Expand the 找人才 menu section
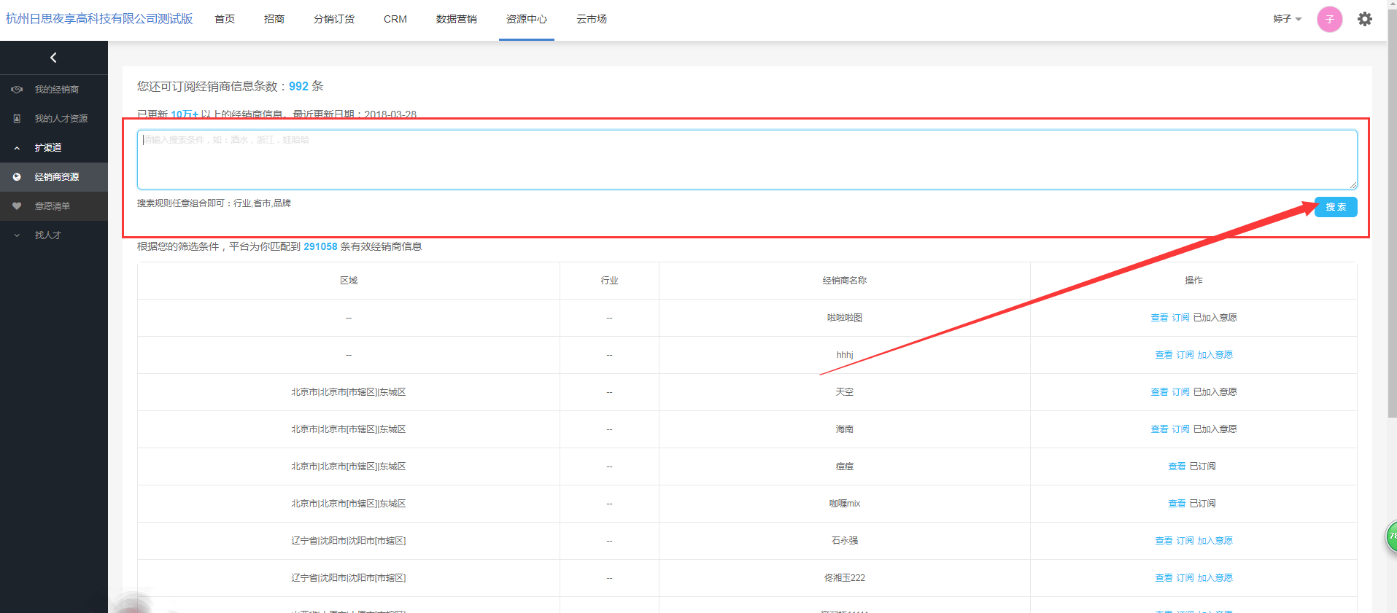This screenshot has height=613, width=1397. [17, 235]
